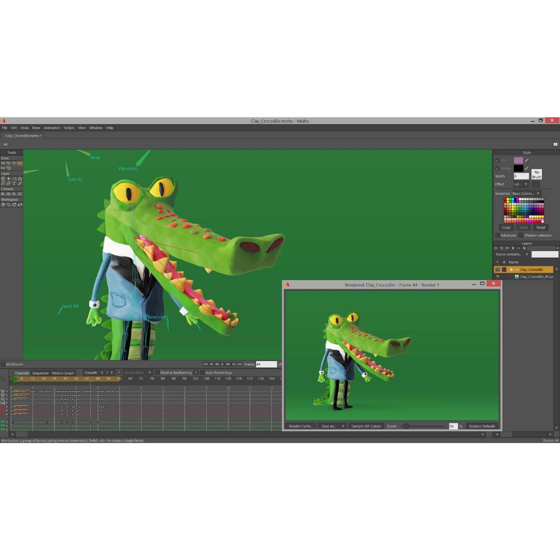560x560 pixels.
Task: Toggle the Fill checkbox in Style panel
Action: pos(497,160)
